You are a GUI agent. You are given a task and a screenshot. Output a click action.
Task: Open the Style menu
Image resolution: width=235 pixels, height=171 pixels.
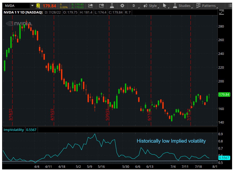point(150,6)
